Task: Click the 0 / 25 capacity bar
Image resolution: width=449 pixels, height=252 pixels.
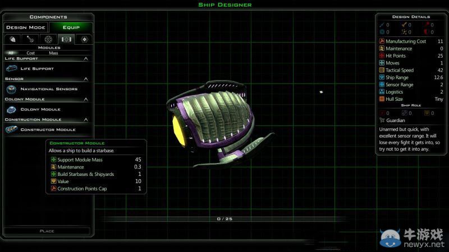Action: 224,219
